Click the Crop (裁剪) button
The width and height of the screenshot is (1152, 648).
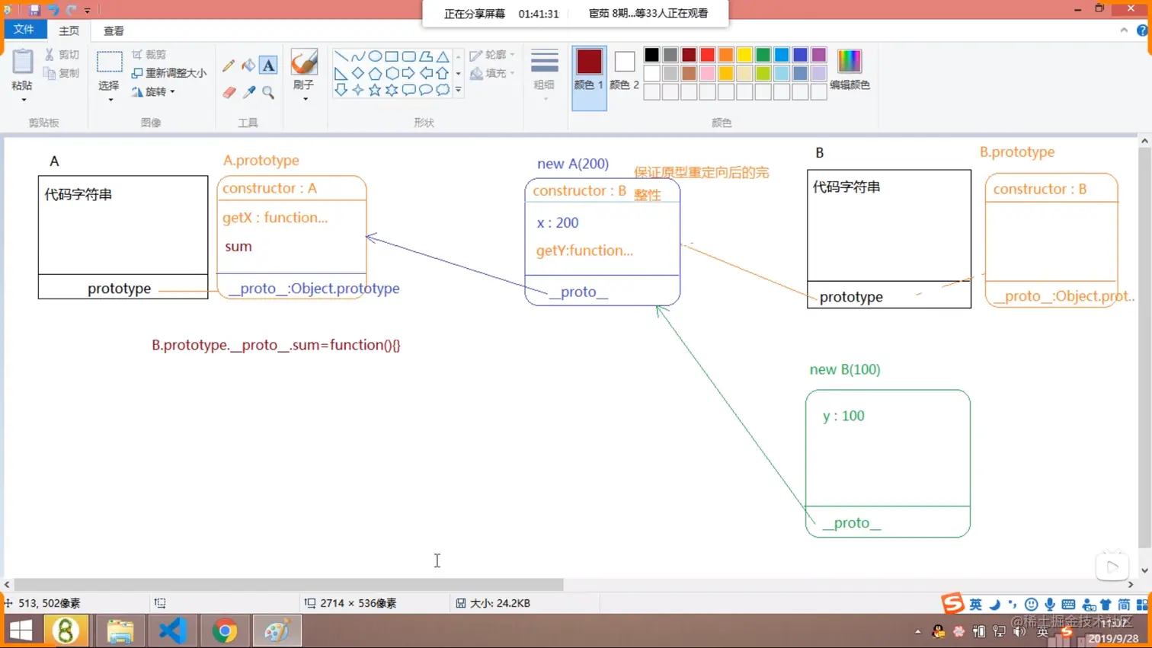point(149,55)
